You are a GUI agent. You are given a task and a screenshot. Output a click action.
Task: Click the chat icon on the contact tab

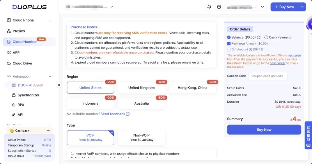(x=308, y=146)
